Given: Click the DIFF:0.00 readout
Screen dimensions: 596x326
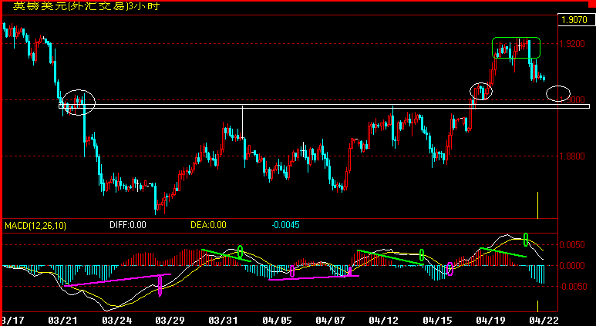Looking at the screenshot, I should click(128, 225).
